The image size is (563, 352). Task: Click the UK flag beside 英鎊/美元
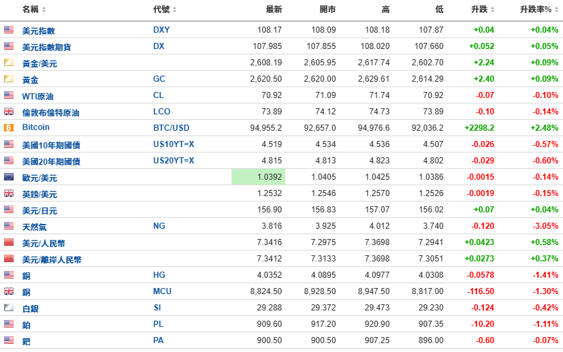click(9, 193)
